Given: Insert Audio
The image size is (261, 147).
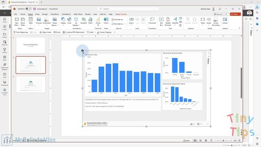Looking at the screenshot, I should 209,21.
